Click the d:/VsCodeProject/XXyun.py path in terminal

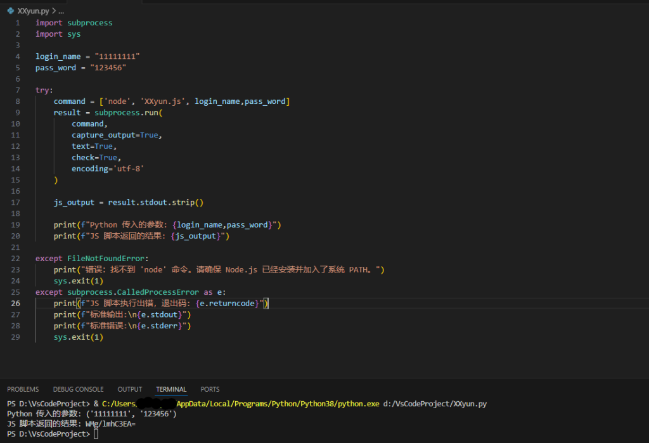coord(435,404)
